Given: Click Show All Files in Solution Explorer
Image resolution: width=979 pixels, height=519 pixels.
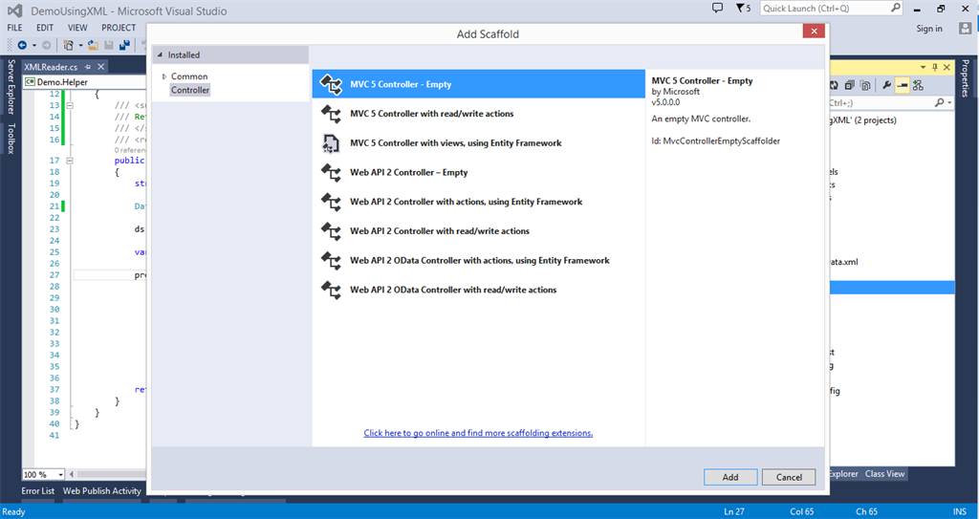Looking at the screenshot, I should point(865,86).
